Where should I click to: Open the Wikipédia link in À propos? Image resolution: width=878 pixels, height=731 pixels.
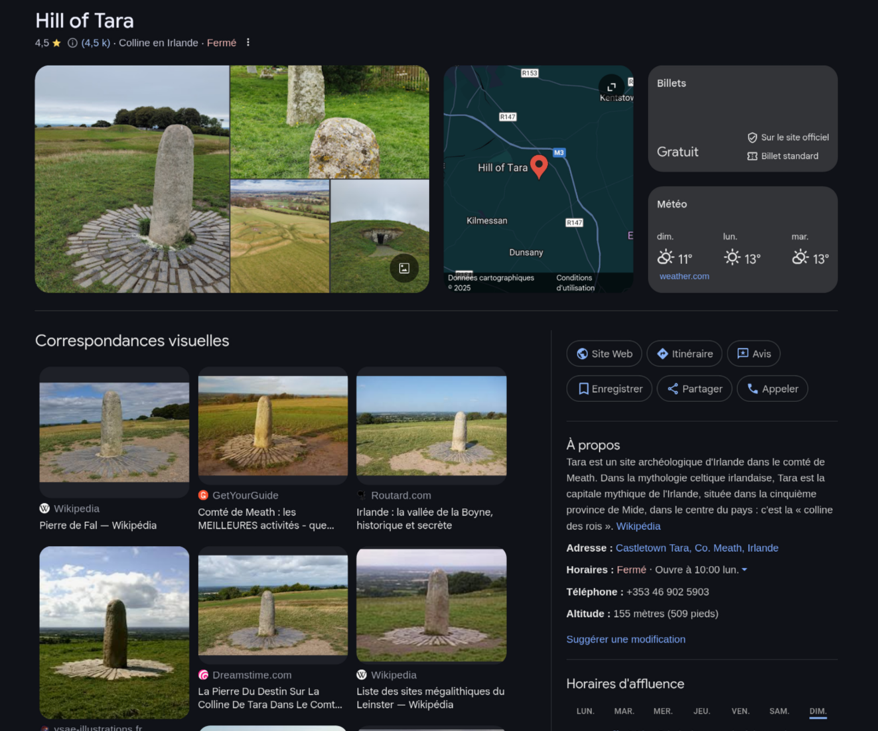pos(638,526)
